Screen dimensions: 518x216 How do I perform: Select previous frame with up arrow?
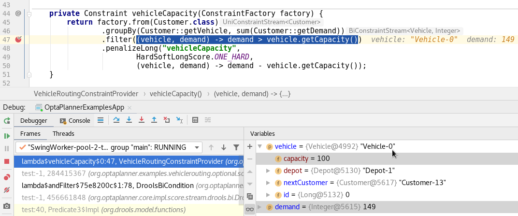[211, 147]
